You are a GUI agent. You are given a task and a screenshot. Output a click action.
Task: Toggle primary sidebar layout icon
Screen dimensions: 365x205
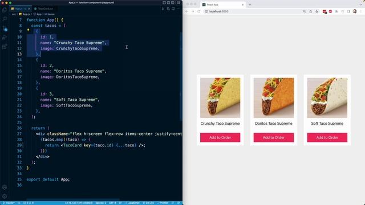pos(164,2)
